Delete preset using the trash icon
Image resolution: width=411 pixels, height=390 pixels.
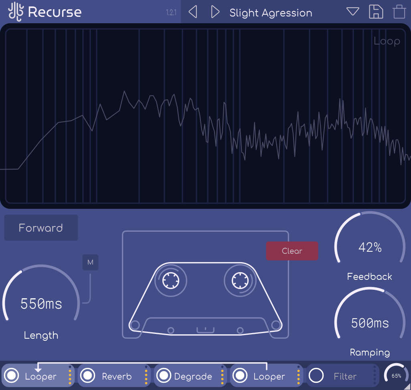pos(399,12)
